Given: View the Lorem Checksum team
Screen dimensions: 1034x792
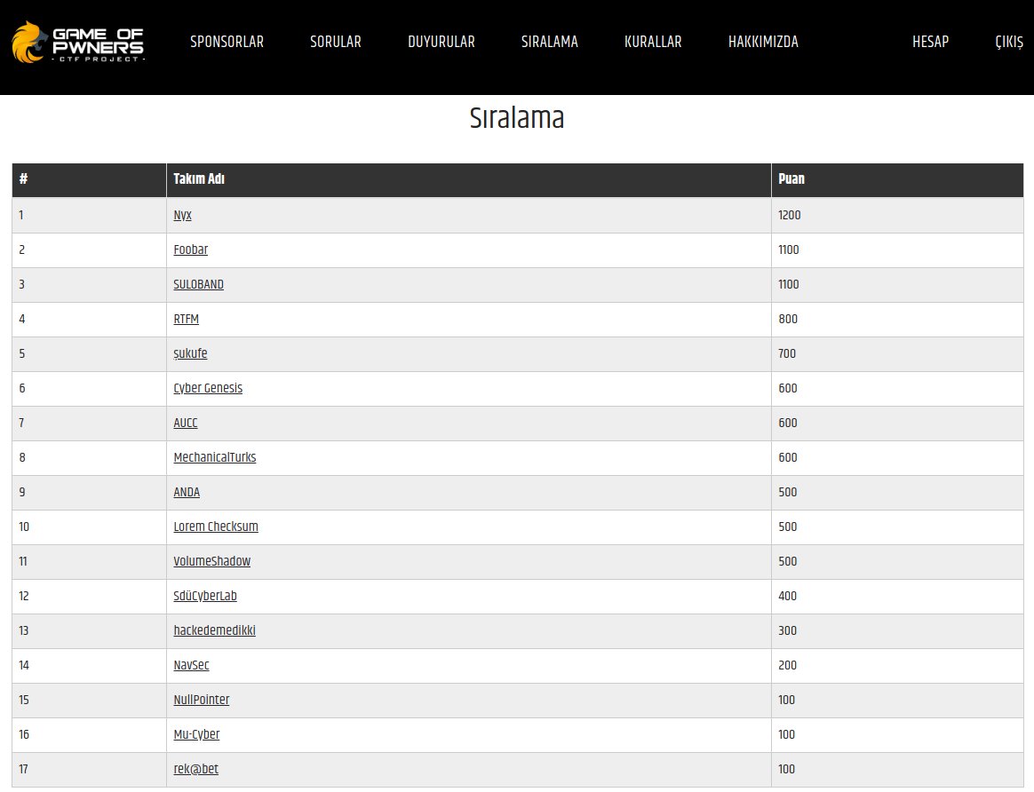Looking at the screenshot, I should click(x=216, y=527).
